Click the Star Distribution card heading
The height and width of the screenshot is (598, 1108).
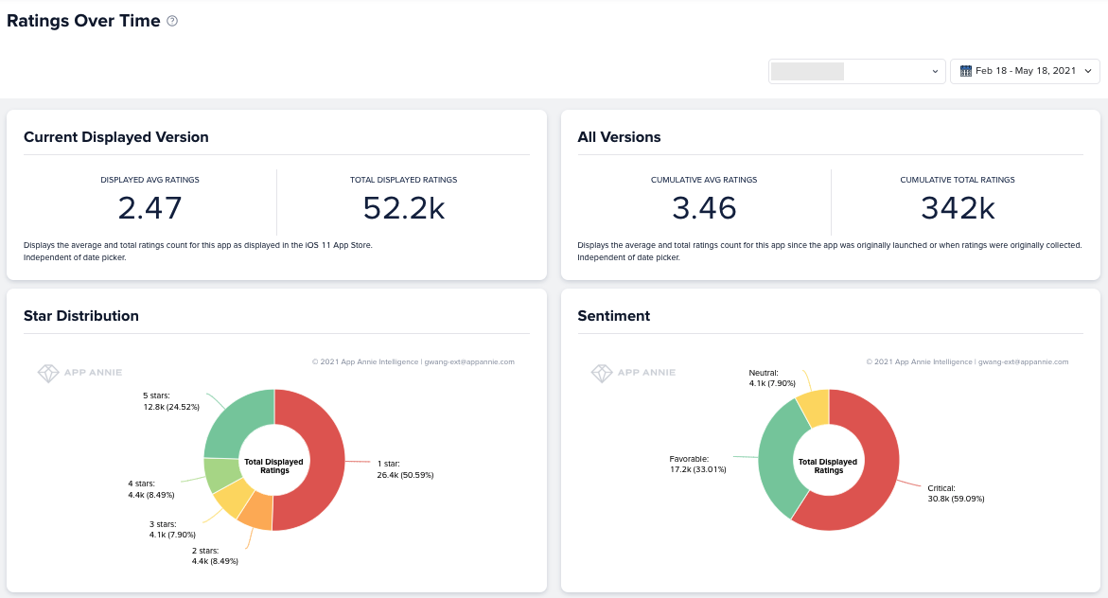pyautogui.click(x=81, y=316)
